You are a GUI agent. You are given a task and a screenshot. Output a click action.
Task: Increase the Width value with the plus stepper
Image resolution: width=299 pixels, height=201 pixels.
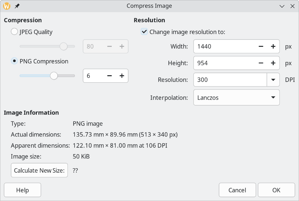(273, 46)
